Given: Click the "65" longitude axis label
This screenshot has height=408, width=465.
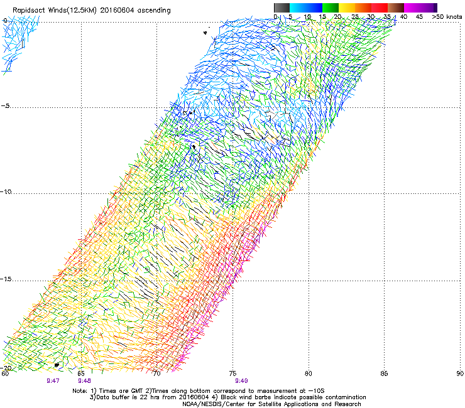Looking at the screenshot, I should click(81, 373).
